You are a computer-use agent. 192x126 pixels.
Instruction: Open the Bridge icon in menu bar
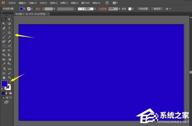(107, 3)
